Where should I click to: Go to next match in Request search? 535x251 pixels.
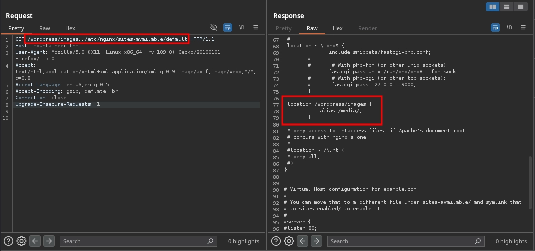point(49,241)
